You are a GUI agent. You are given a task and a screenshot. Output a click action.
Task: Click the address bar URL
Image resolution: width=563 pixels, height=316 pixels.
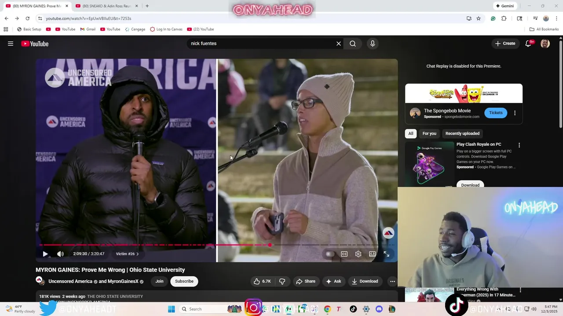tap(88, 18)
